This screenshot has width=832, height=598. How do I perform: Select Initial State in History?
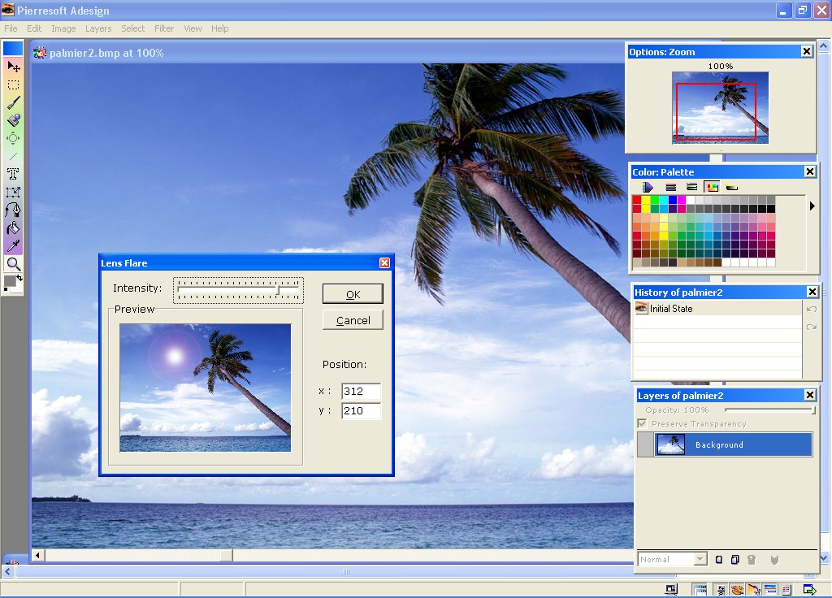point(718,308)
